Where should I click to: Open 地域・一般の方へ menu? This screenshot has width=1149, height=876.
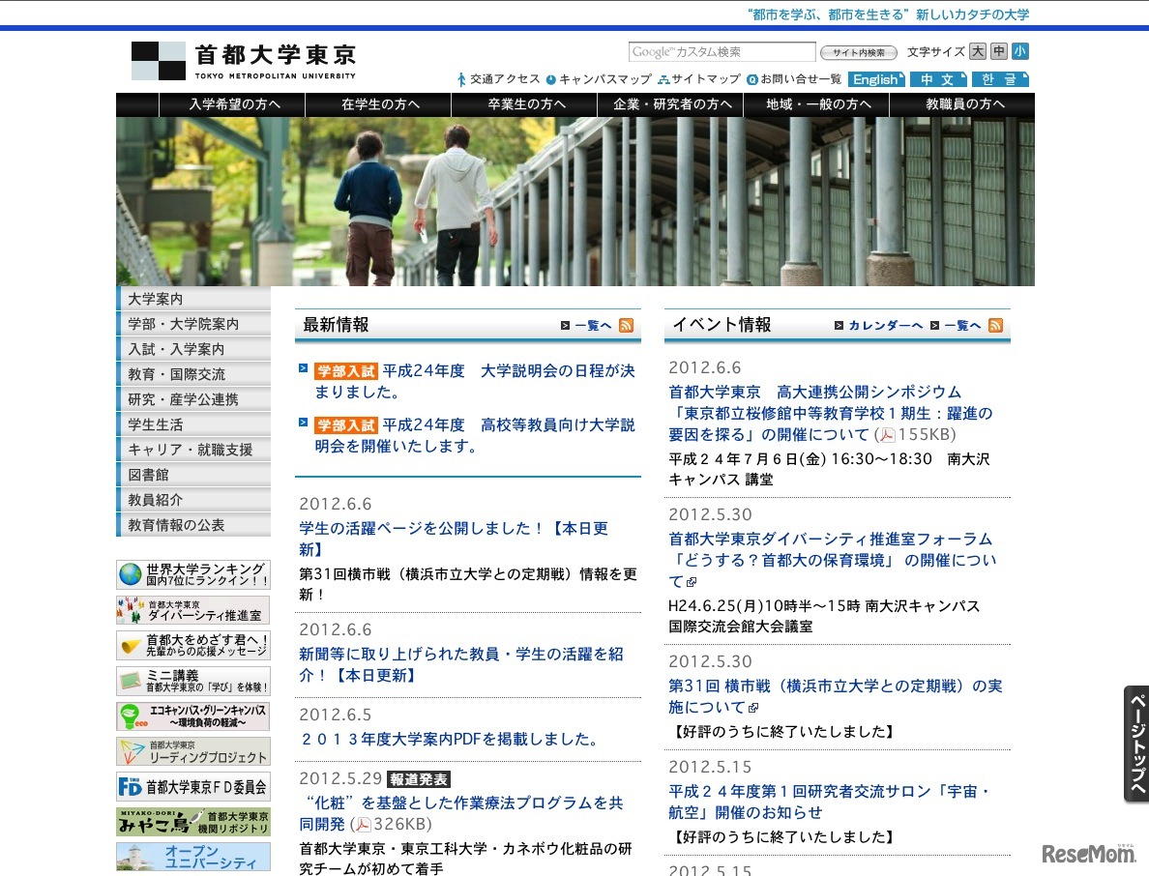tap(818, 104)
